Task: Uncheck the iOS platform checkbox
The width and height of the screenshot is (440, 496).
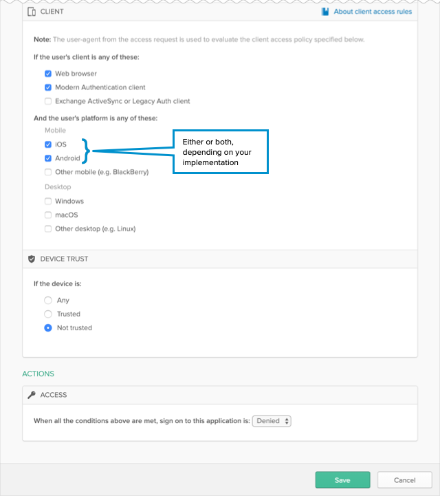Action: pyautogui.click(x=48, y=144)
